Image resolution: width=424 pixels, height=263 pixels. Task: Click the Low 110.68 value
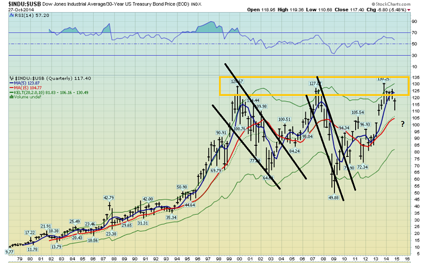pos(319,10)
